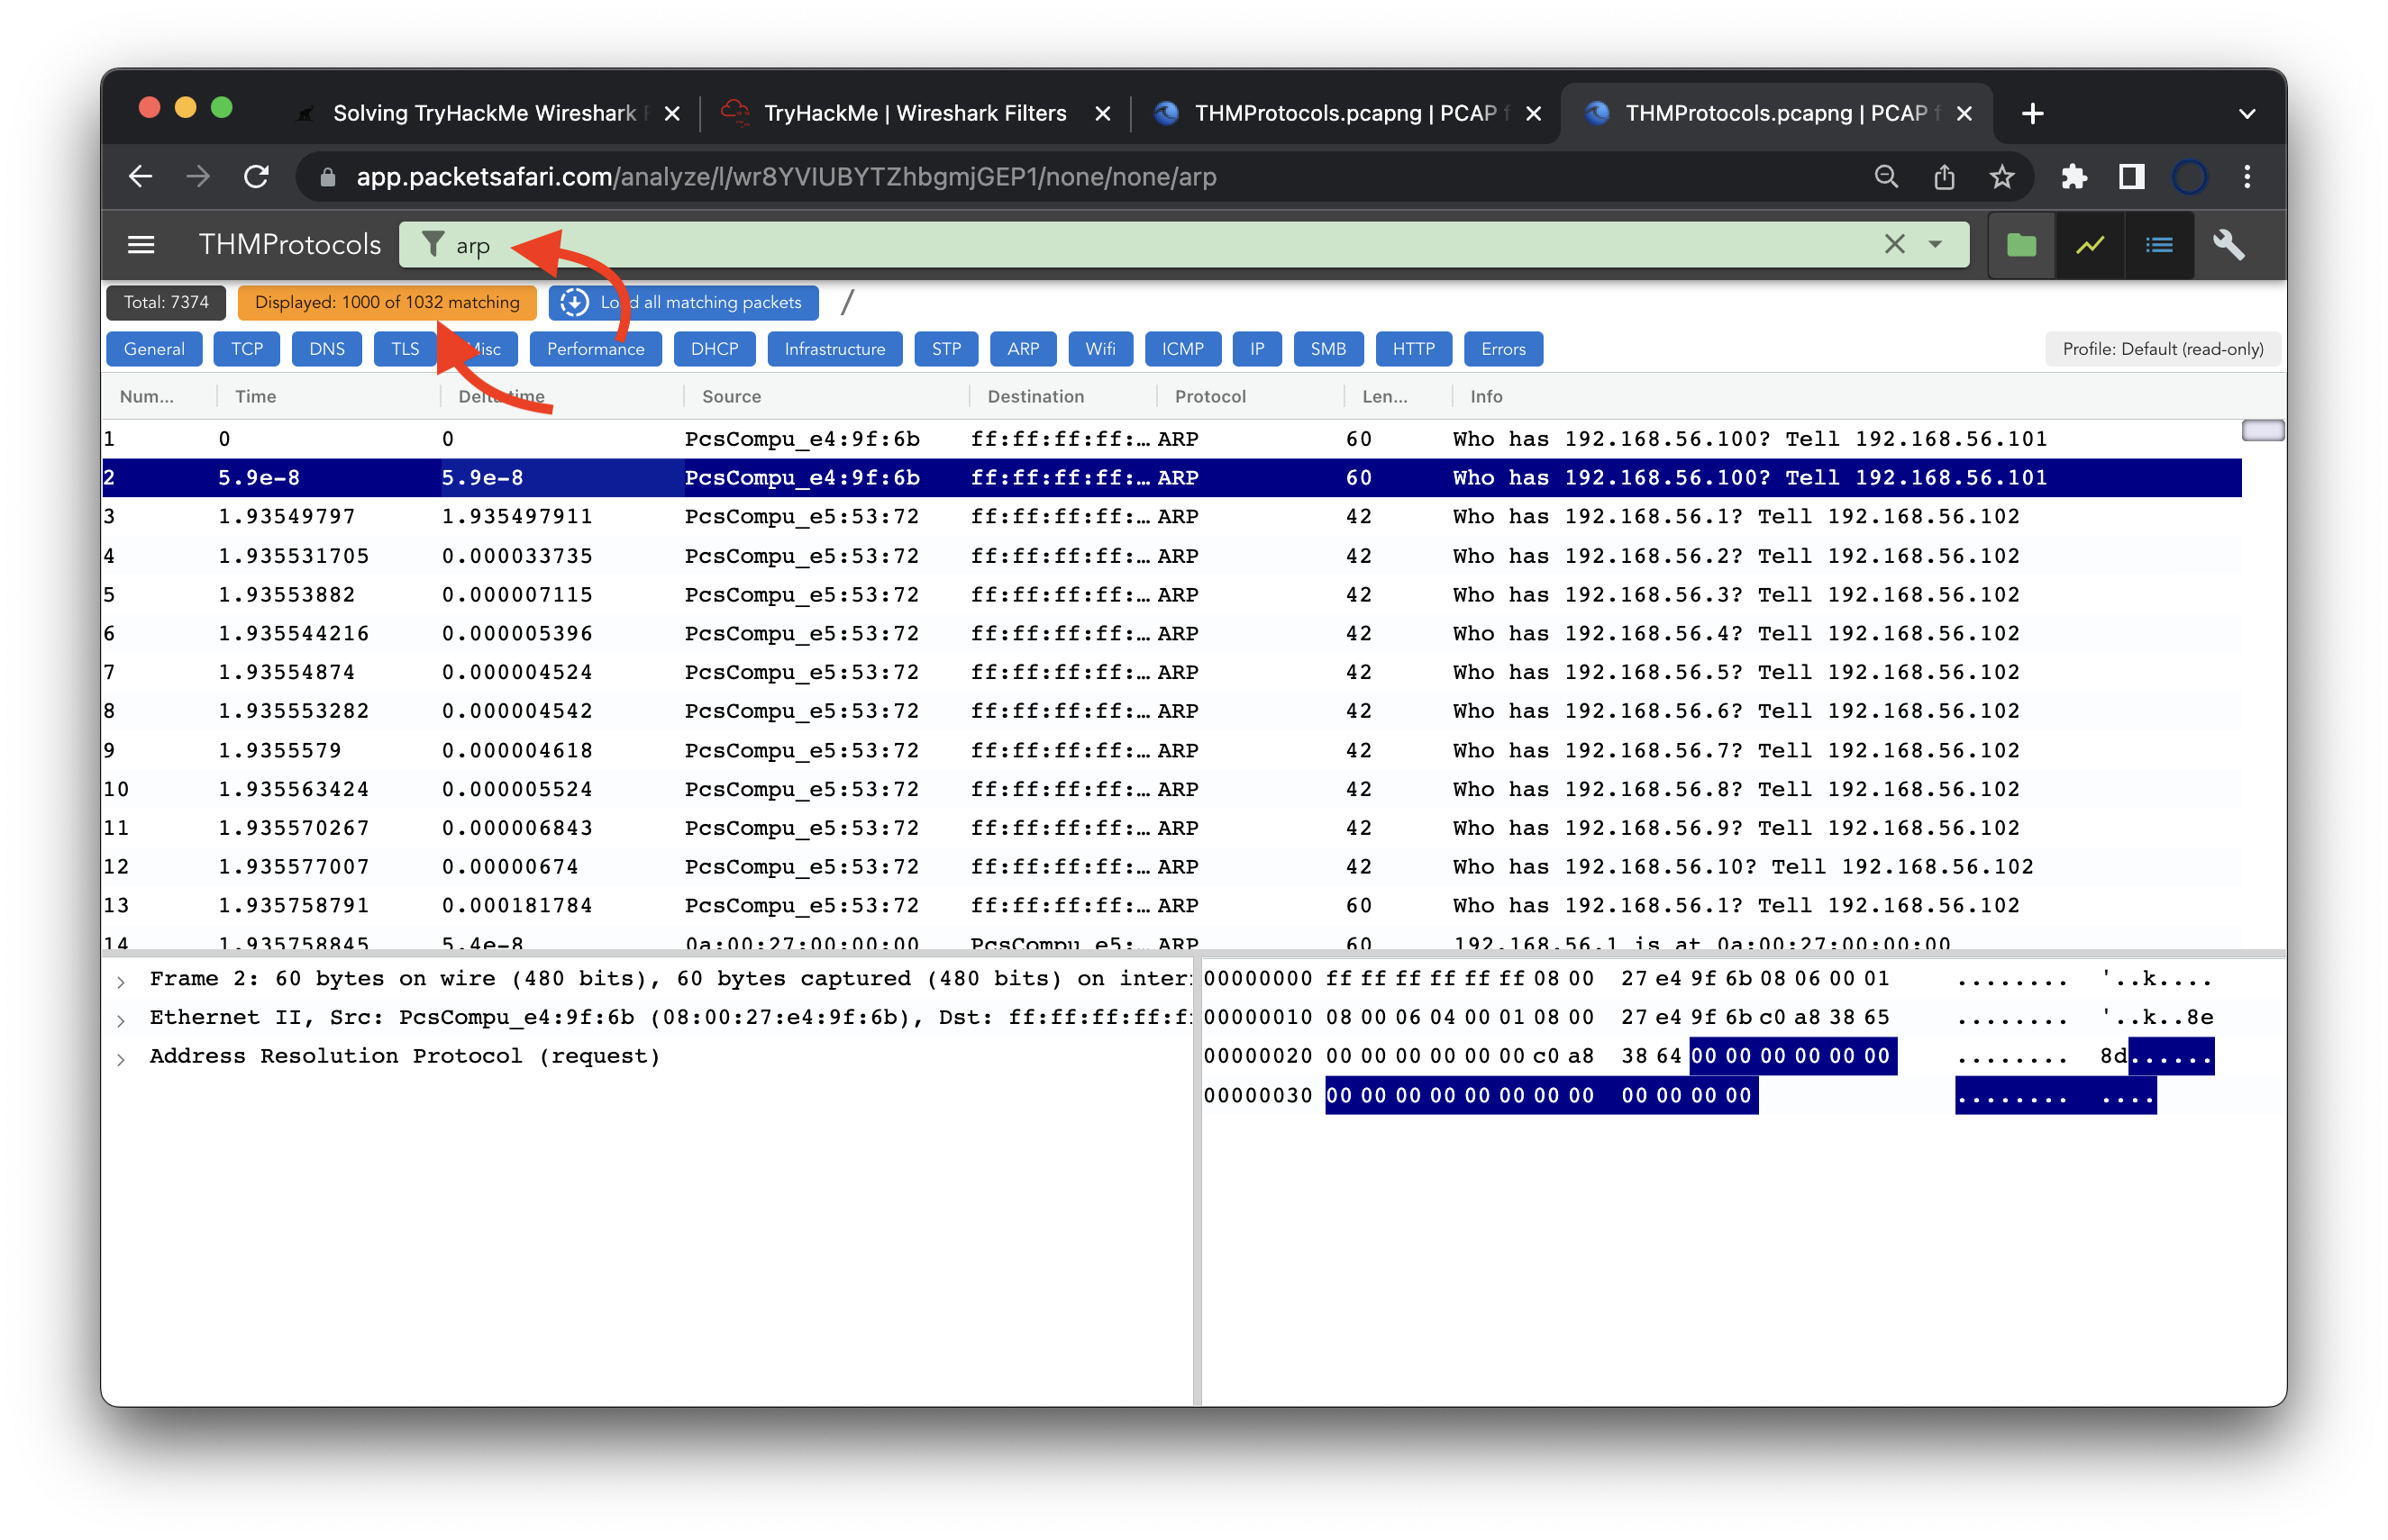Screen dimensions: 2388x1540
Task: Switch to TryHackMe Wireshark Filters tab
Action: point(914,113)
